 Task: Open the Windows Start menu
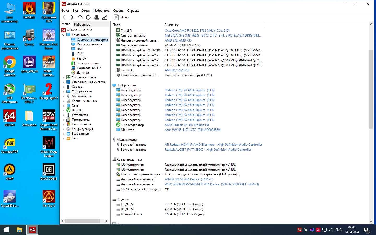click(x=6, y=230)
